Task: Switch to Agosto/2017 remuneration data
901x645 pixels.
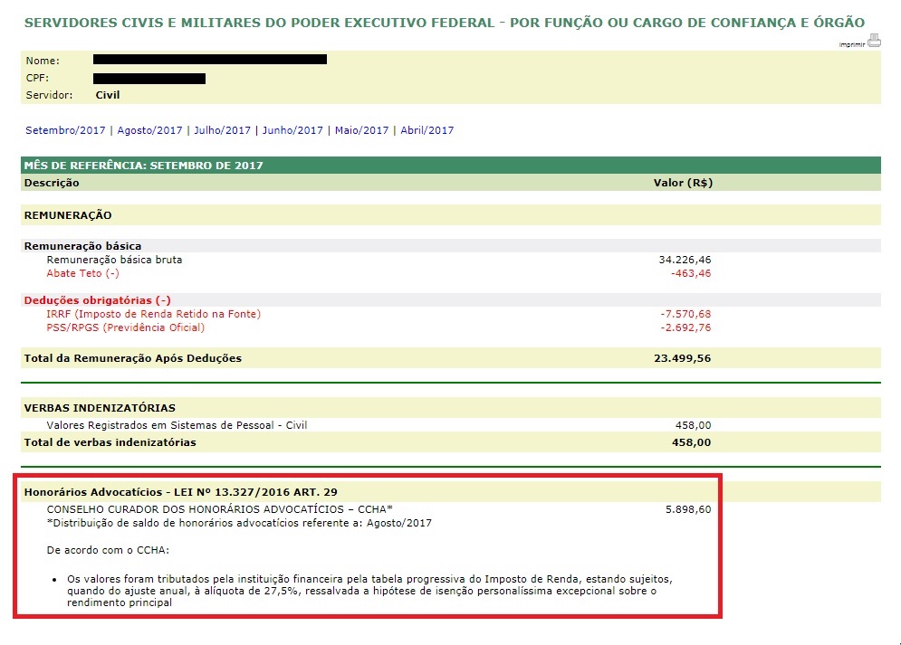Action: pyautogui.click(x=149, y=130)
